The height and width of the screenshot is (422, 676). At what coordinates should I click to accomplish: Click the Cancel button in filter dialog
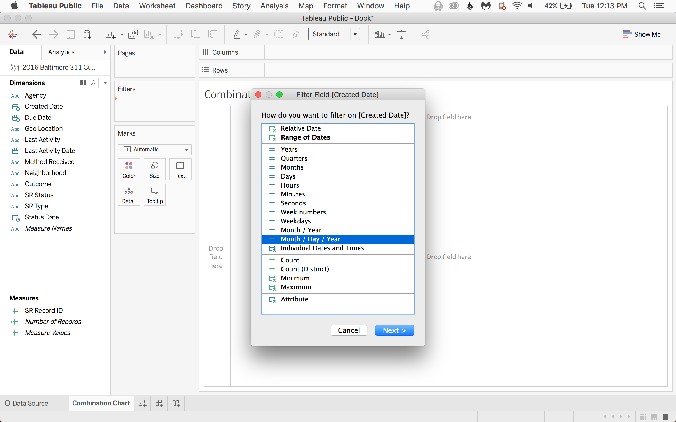[349, 330]
